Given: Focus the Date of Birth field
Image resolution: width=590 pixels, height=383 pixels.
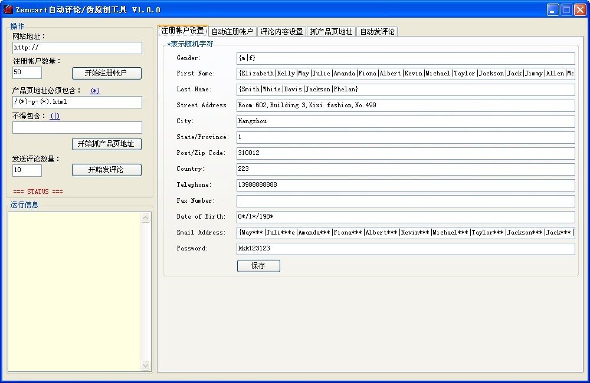Looking at the screenshot, I should [x=406, y=217].
